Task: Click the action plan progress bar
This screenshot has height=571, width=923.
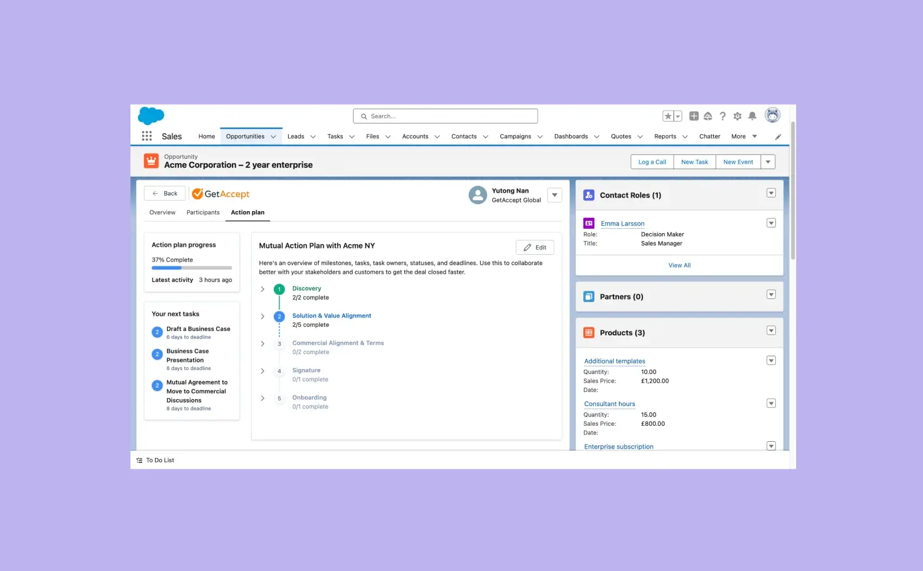Action: [x=191, y=268]
